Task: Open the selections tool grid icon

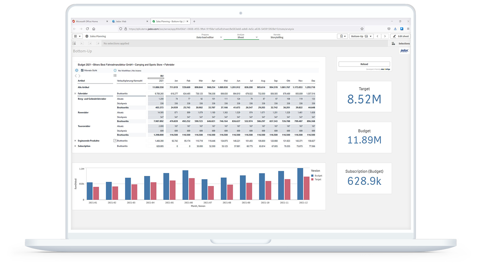Action: [393, 44]
